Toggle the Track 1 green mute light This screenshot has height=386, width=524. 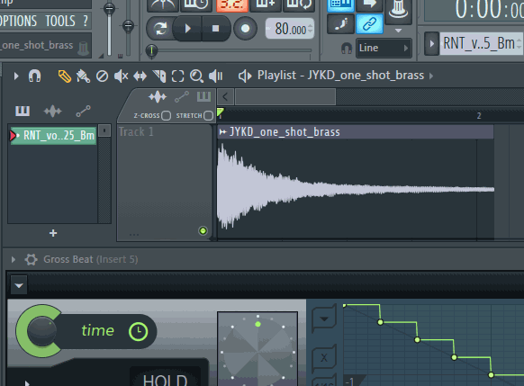coord(203,230)
